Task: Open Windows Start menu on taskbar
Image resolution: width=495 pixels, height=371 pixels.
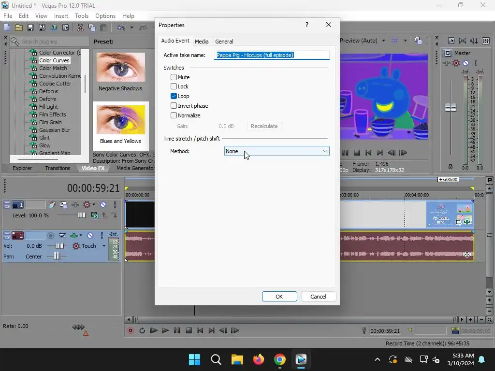Action: click(194, 359)
